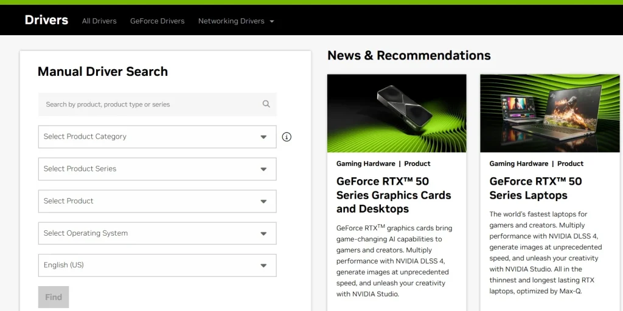Open GeForce Drivers menu item
Screen dimensions: 623x311
tap(157, 21)
